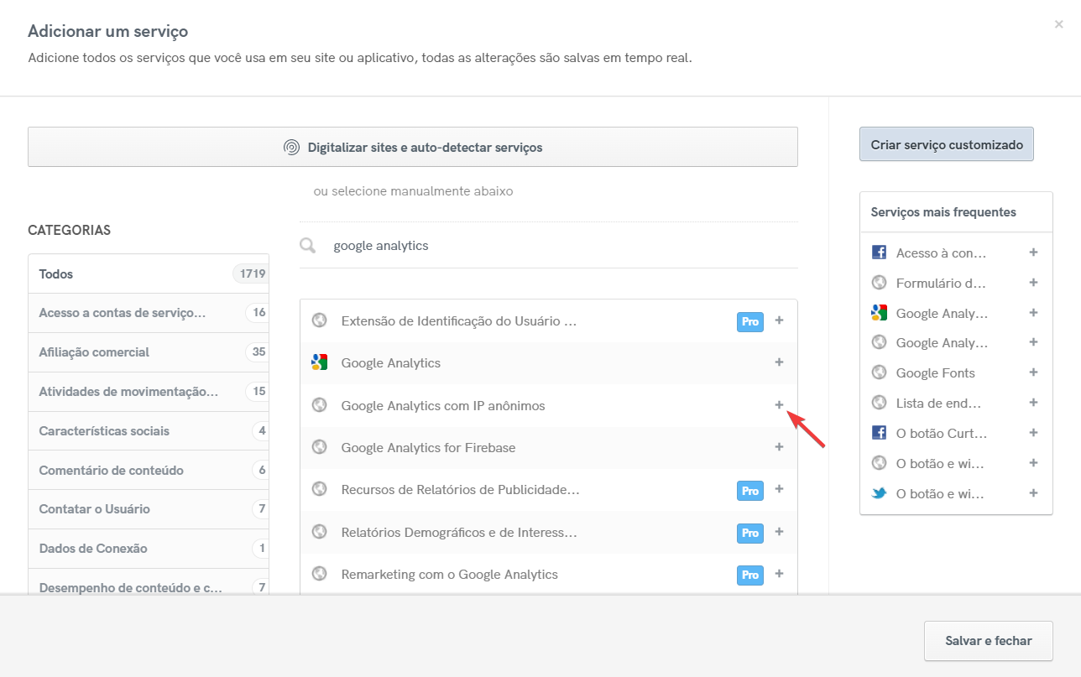The height and width of the screenshot is (677, 1081).
Task: Click the Facebook icon next to 'O botão Curt...'
Action: tap(878, 433)
